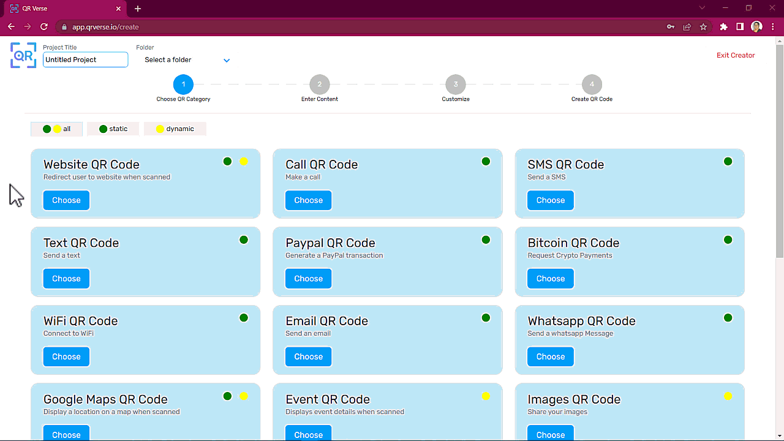The height and width of the screenshot is (441, 784).
Task: Click Exit Creator link
Action: coord(736,55)
